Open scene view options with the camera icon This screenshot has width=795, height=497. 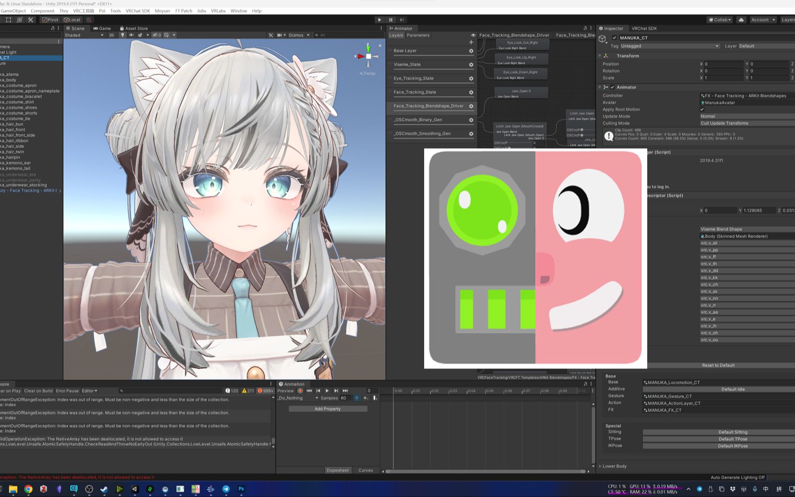tap(281, 35)
